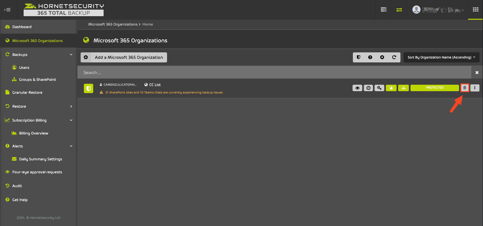Focus the Search organizations field

tap(274, 72)
